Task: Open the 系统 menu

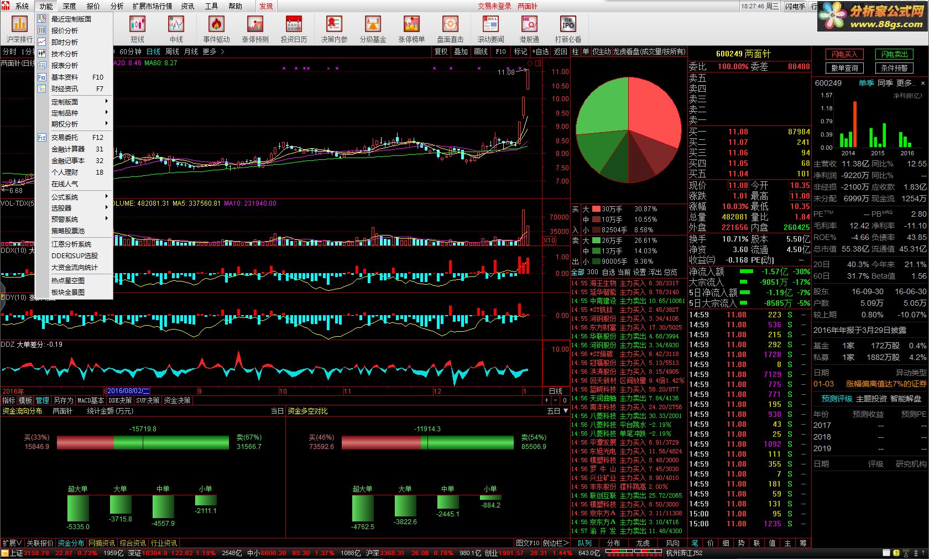Action: pos(22,6)
